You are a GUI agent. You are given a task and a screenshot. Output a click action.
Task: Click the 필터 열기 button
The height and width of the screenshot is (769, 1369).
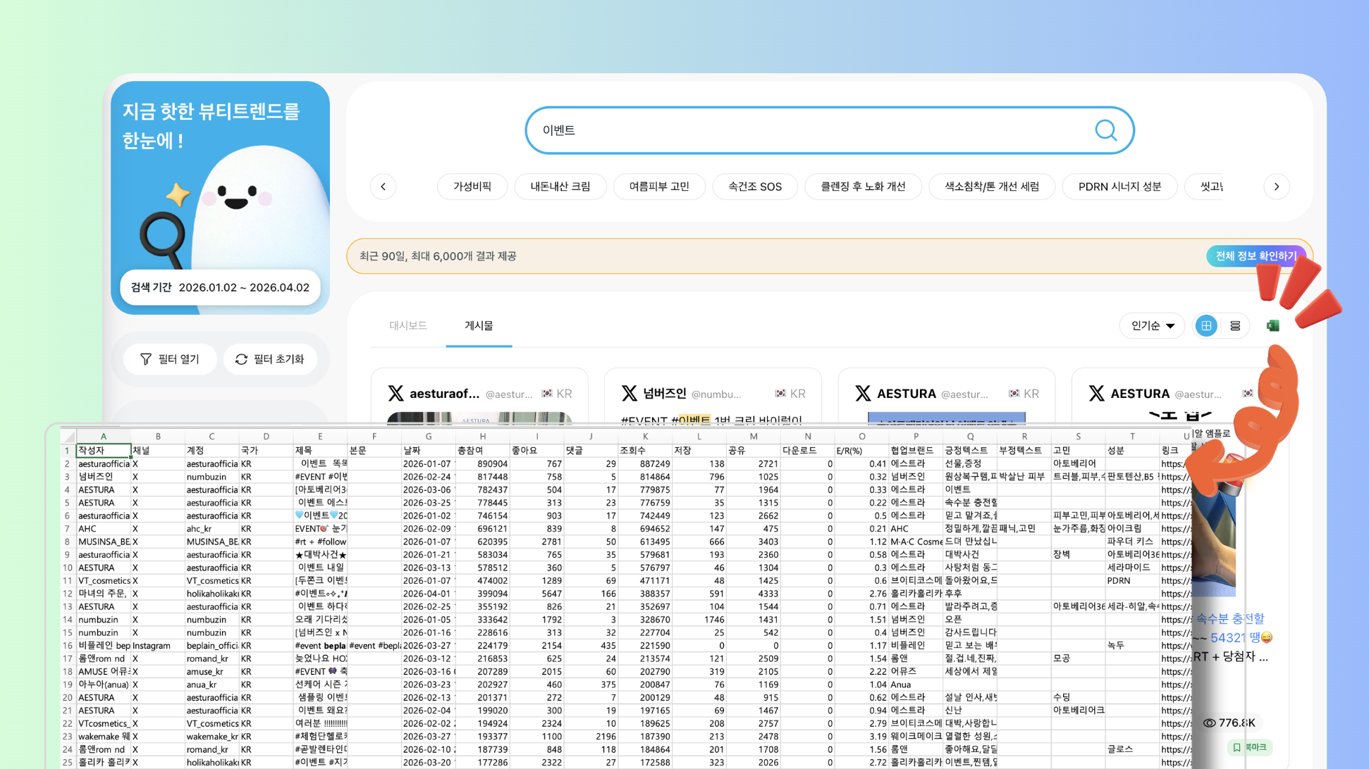[170, 359]
